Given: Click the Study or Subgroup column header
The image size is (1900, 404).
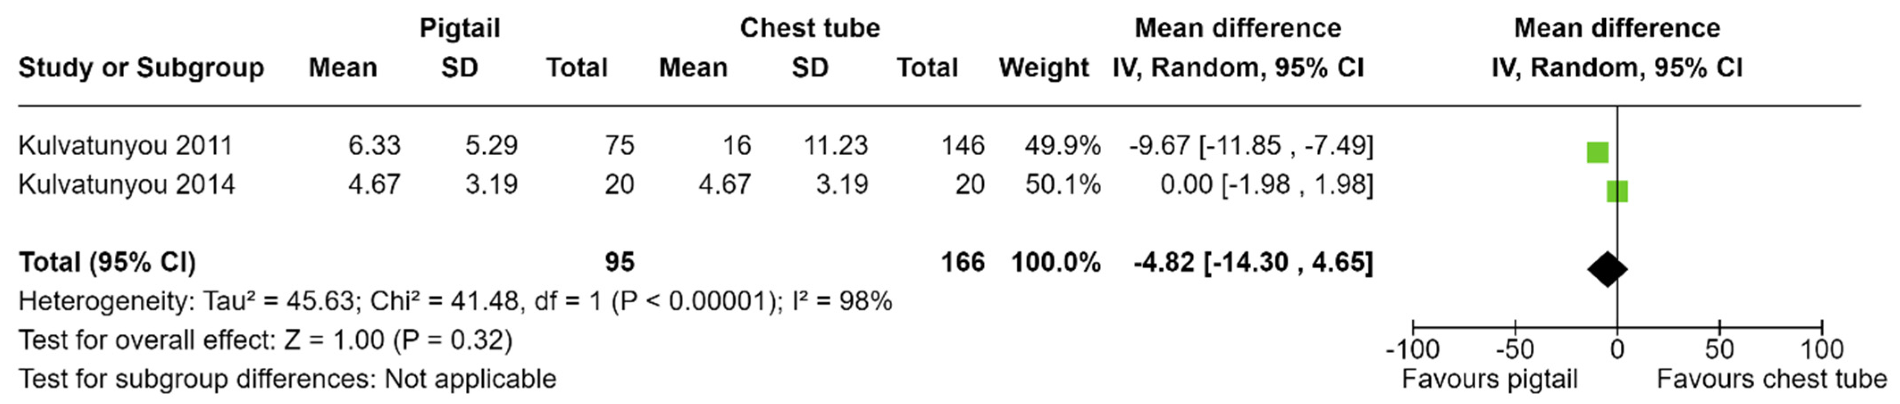Looking at the screenshot, I should [141, 67].
